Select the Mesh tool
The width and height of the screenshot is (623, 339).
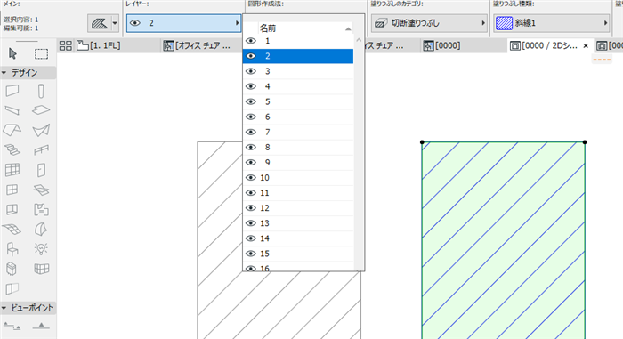[x=12, y=230]
